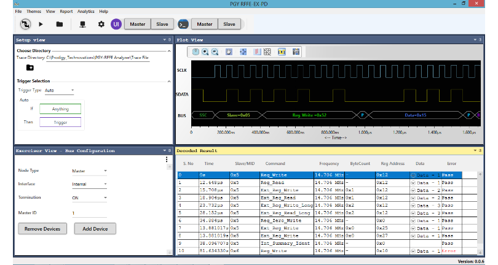The image size is (498, 265).
Task: Click the Master button next to UI icon
Action: [137, 24]
